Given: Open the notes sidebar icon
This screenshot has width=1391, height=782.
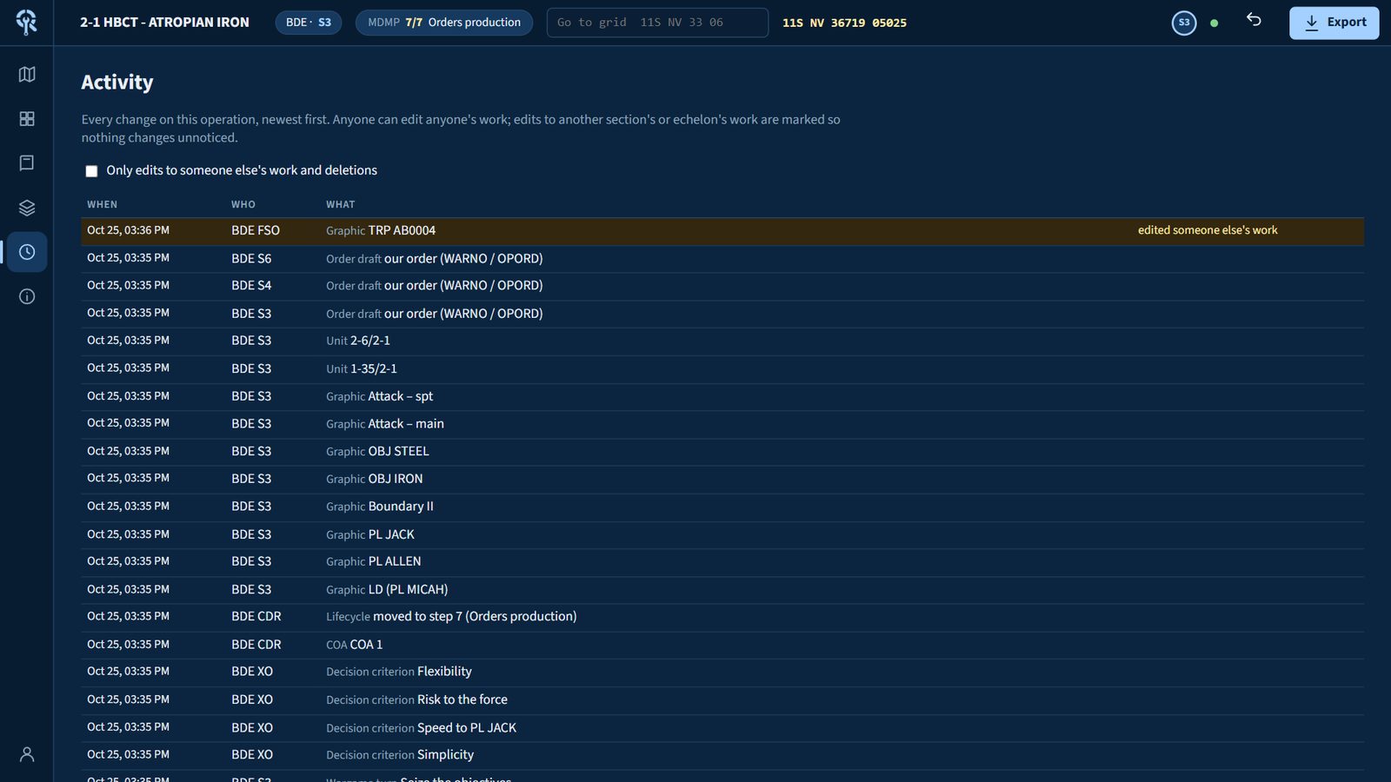Looking at the screenshot, I should 27,163.
